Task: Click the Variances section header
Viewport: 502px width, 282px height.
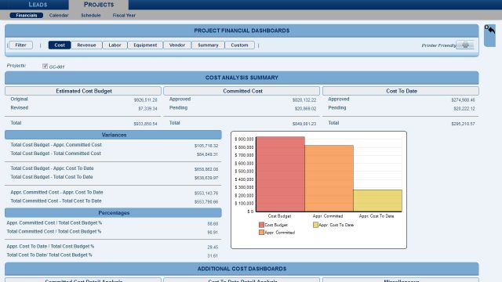Action: point(113,135)
